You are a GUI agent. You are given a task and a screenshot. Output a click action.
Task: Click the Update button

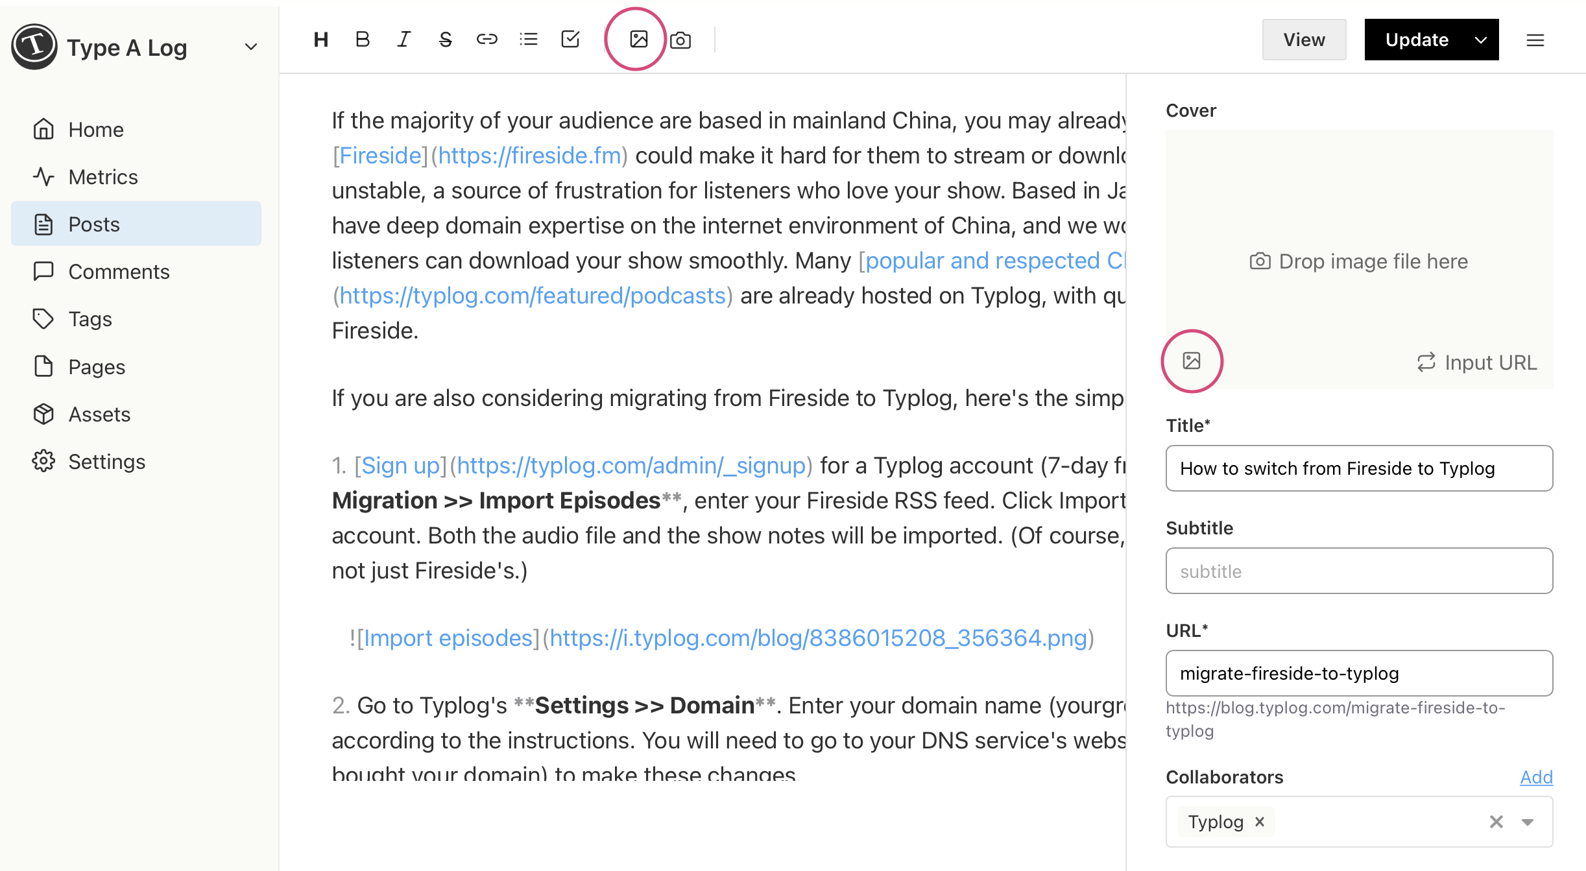[x=1417, y=40]
